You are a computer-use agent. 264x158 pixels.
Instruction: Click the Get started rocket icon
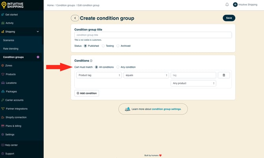[x=2, y=15]
